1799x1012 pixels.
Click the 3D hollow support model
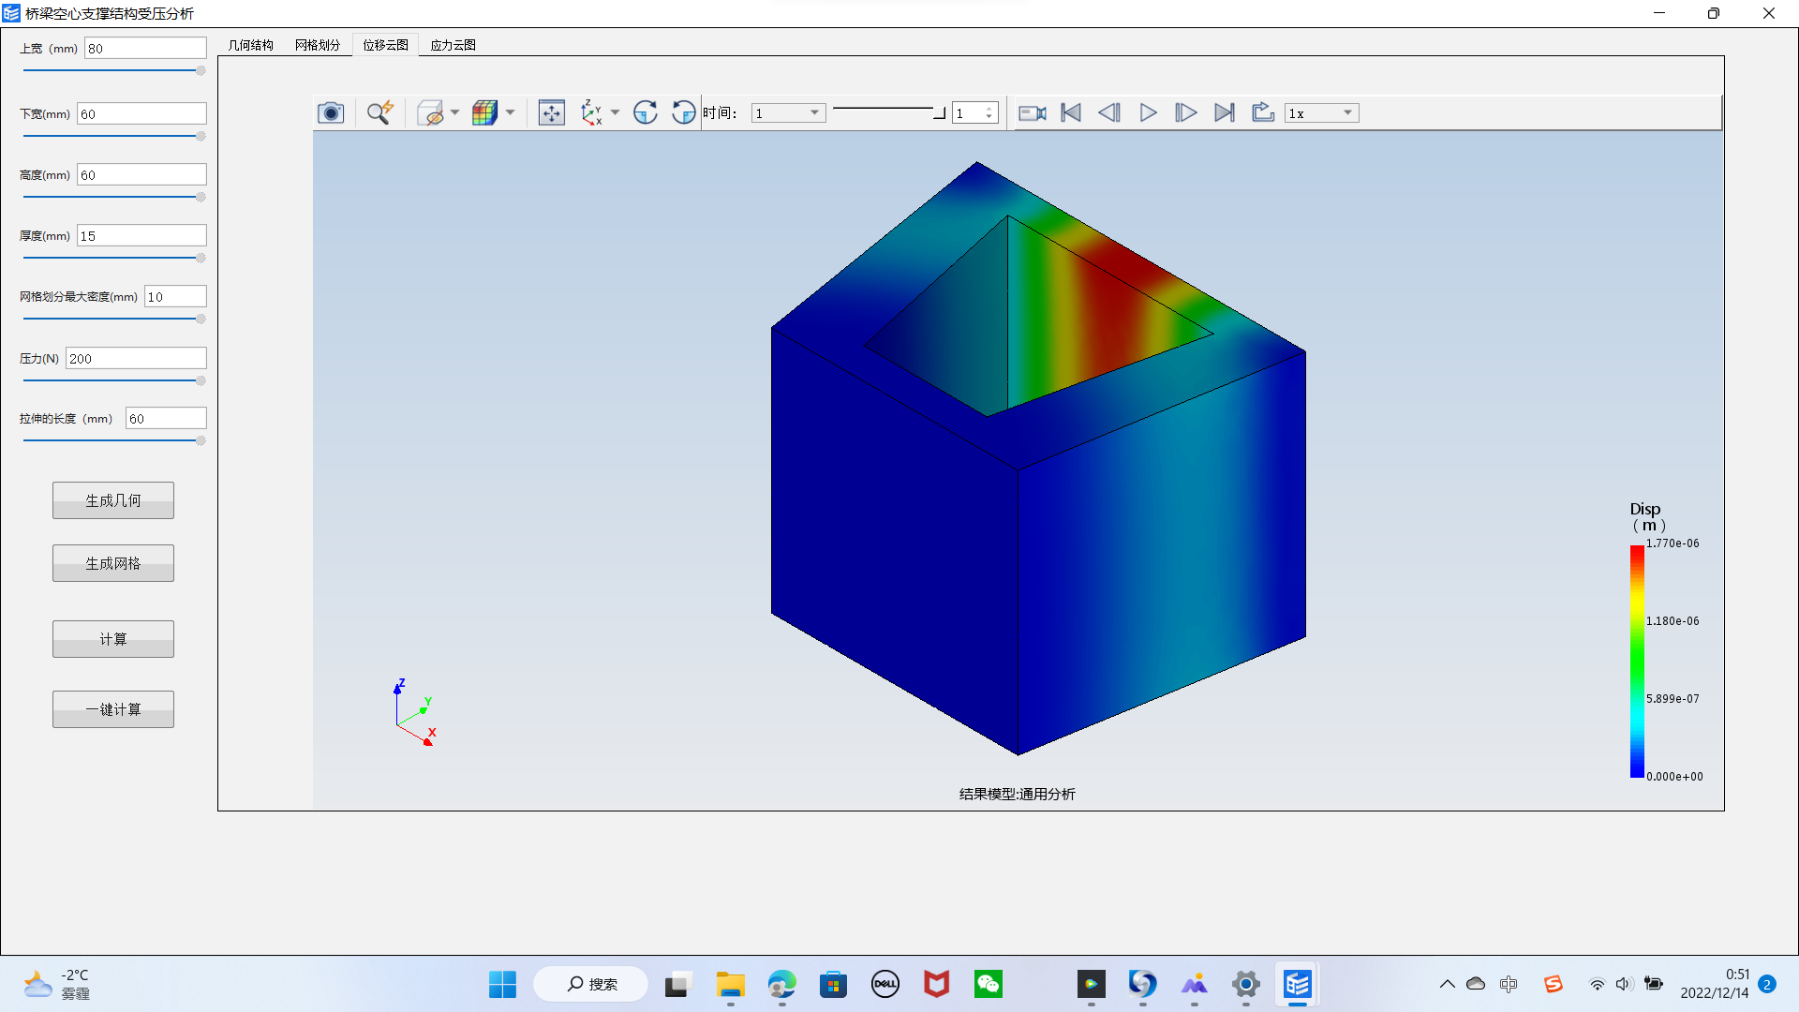click(x=1038, y=458)
